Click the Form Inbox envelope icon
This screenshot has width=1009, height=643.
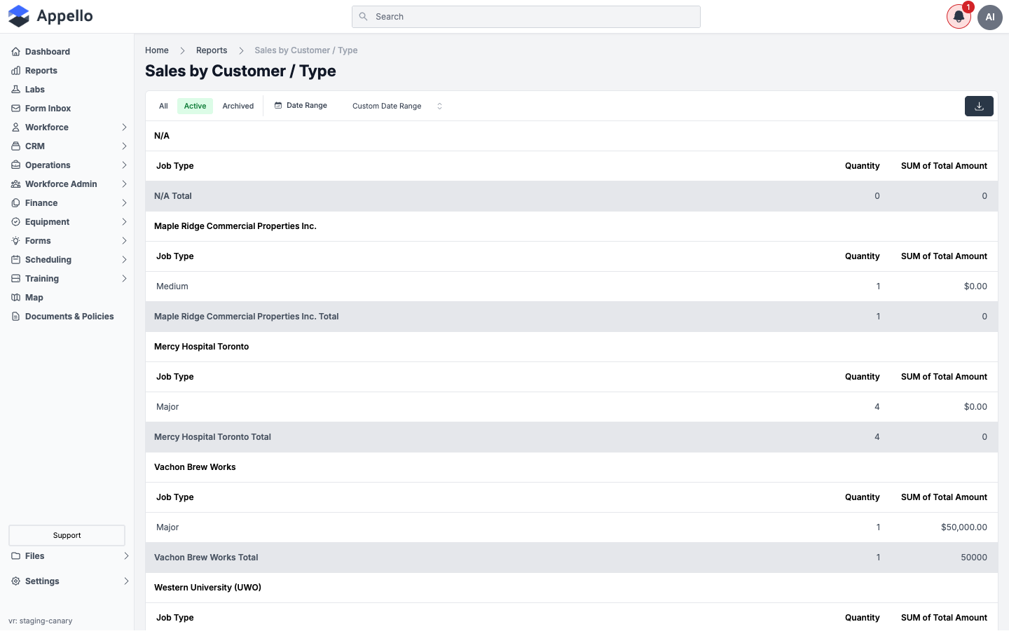[15, 109]
